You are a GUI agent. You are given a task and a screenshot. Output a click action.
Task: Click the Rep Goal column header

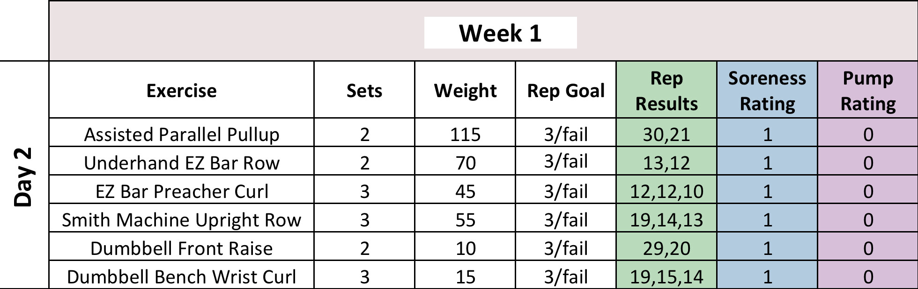565,91
